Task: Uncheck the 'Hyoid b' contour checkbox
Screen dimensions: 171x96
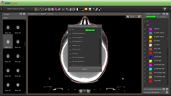Action: tap(70, 54)
